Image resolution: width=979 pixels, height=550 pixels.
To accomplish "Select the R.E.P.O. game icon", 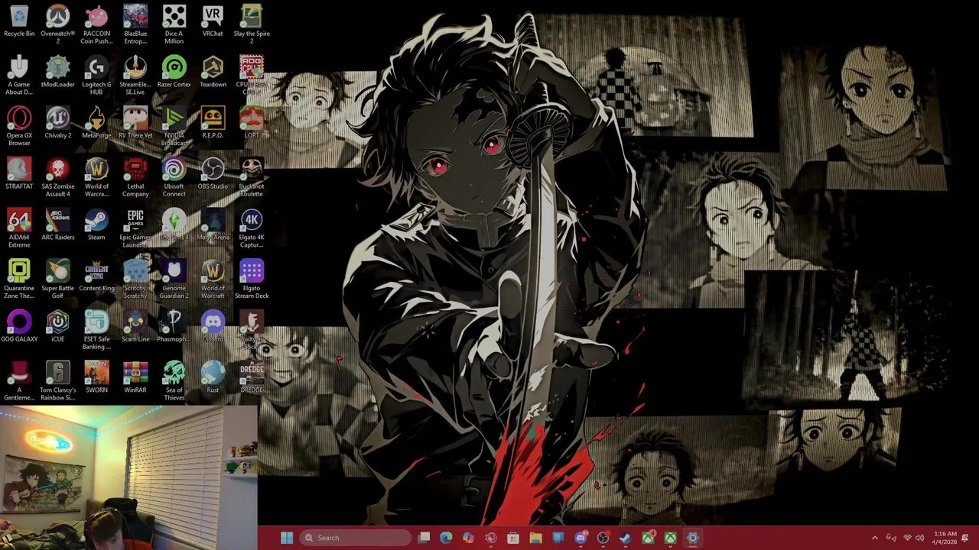I will pos(213,123).
